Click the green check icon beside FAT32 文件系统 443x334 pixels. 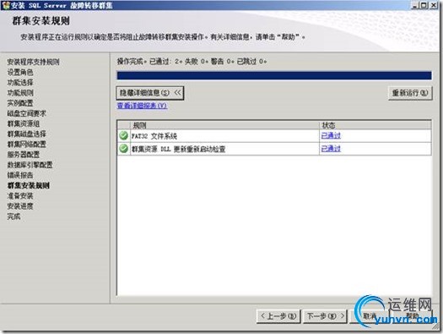(123, 135)
